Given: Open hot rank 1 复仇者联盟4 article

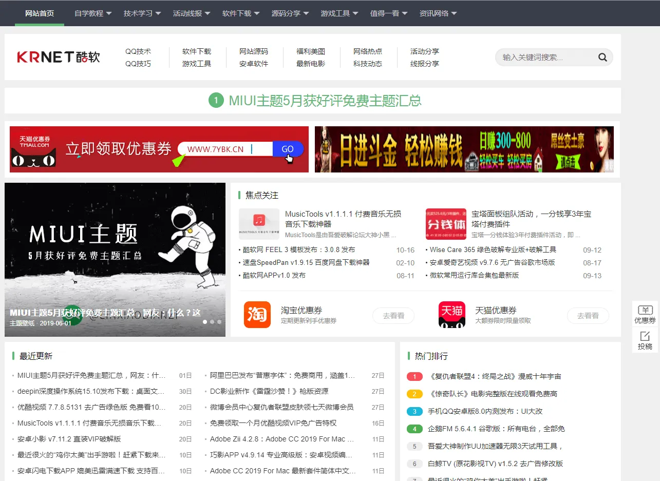Looking at the screenshot, I should coord(494,376).
